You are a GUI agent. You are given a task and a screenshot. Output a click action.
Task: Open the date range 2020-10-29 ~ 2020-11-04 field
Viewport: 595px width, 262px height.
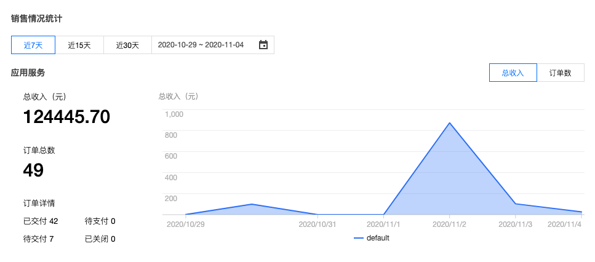click(201, 45)
